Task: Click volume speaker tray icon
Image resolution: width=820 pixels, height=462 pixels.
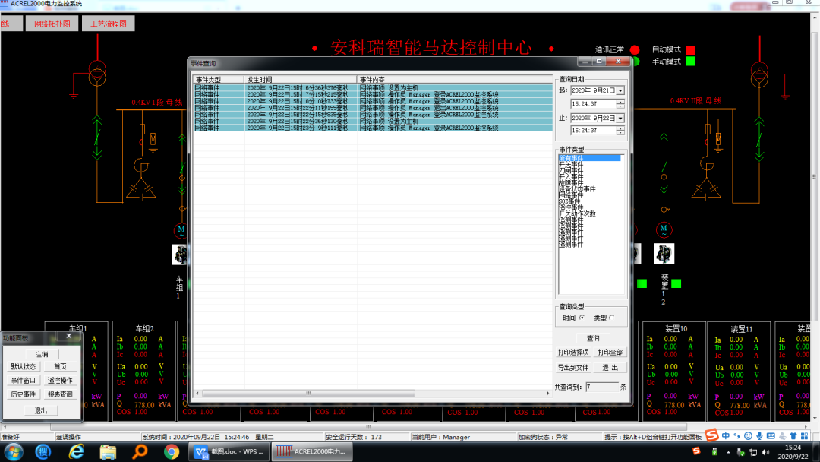Action: (x=765, y=452)
